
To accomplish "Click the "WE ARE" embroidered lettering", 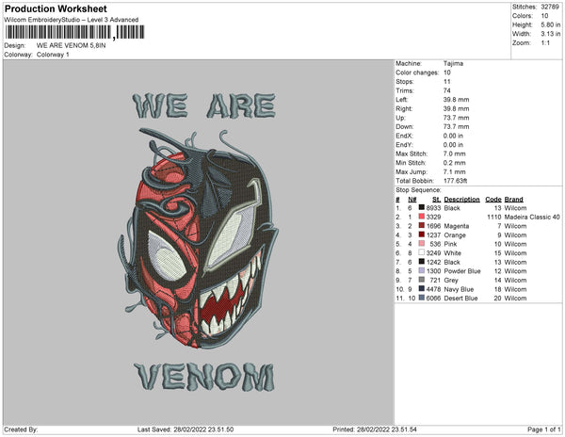I will 204,105.
